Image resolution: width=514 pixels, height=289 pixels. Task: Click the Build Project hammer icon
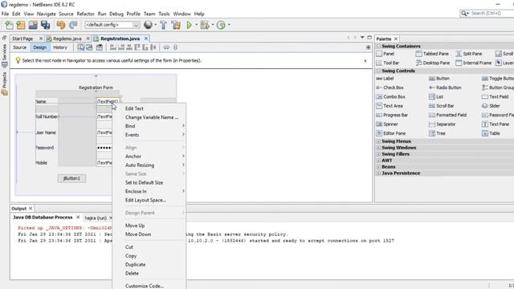[x=163, y=25]
